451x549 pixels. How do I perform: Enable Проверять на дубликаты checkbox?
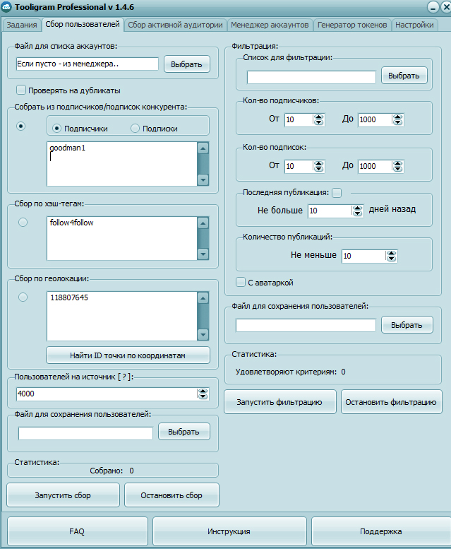click(21, 90)
